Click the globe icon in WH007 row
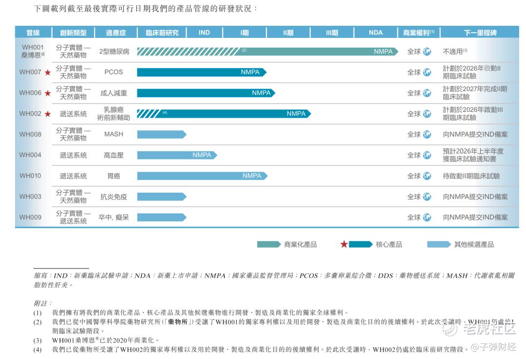526x359 pixels. coord(427,72)
